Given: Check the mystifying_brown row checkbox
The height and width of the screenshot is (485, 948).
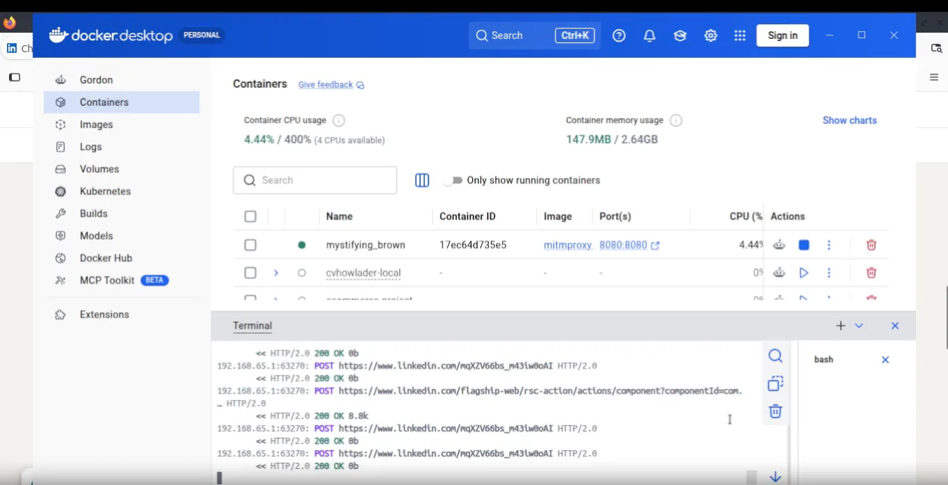Looking at the screenshot, I should coord(250,245).
